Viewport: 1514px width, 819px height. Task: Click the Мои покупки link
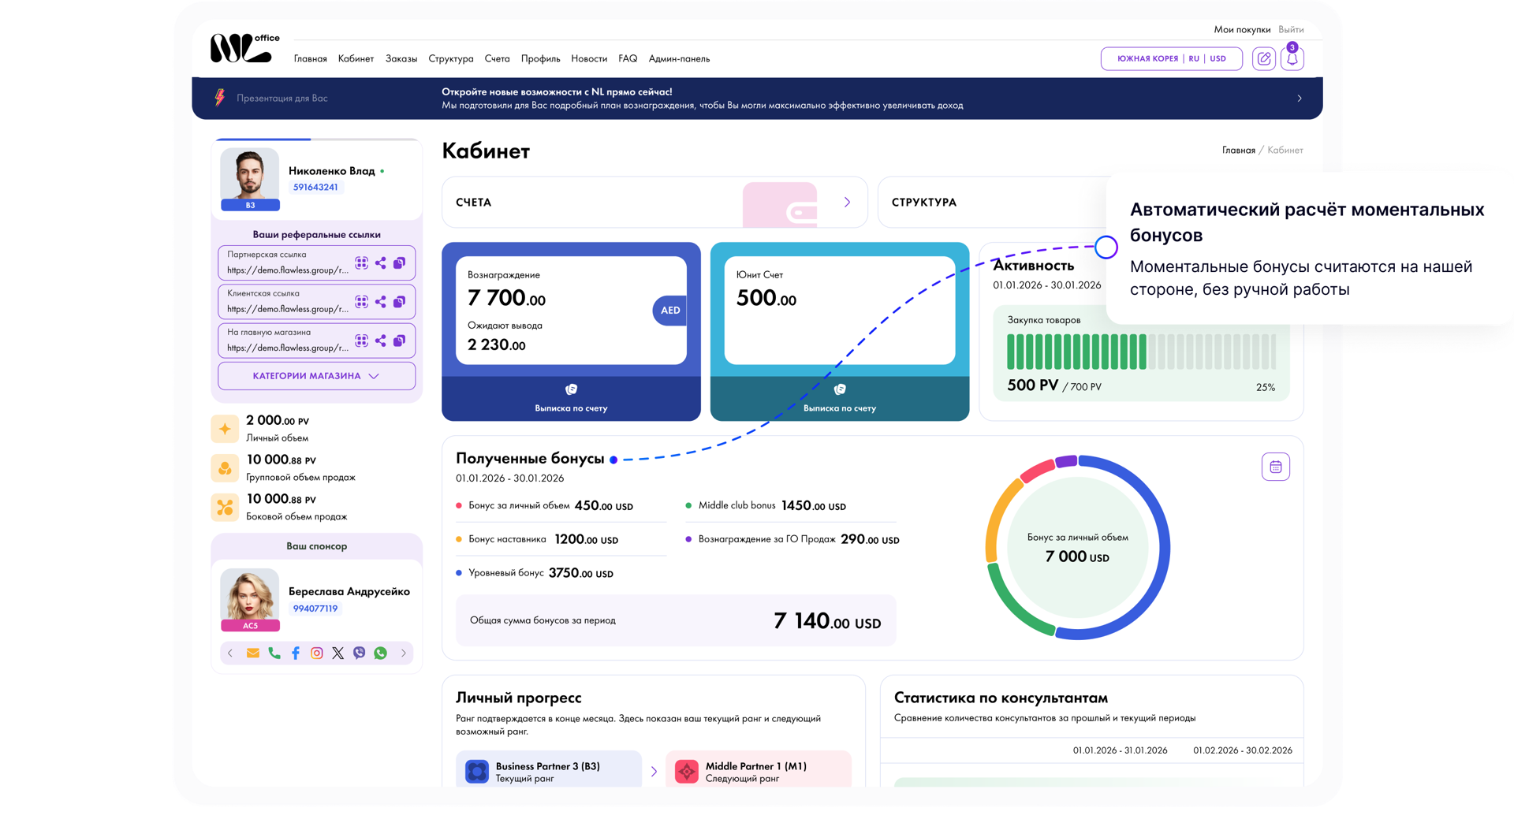click(1242, 30)
